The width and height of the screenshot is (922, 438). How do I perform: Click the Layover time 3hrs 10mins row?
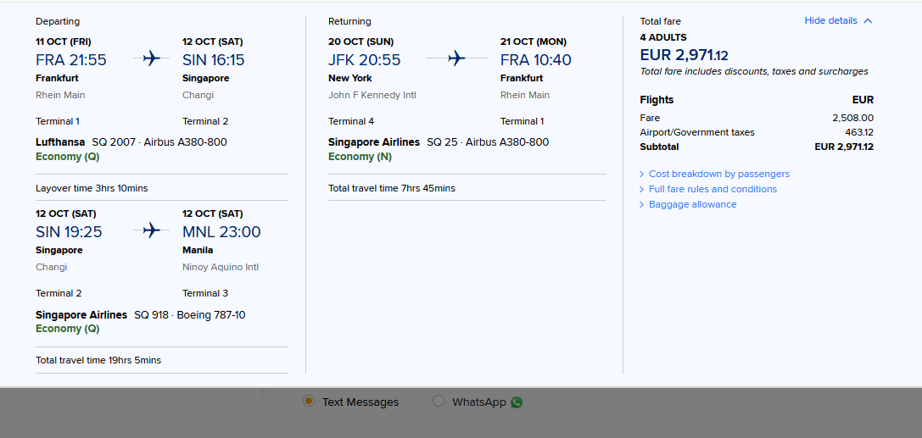tap(162, 188)
